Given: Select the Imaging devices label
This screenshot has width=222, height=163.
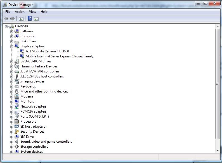Looking at the screenshot, I should [32, 81].
